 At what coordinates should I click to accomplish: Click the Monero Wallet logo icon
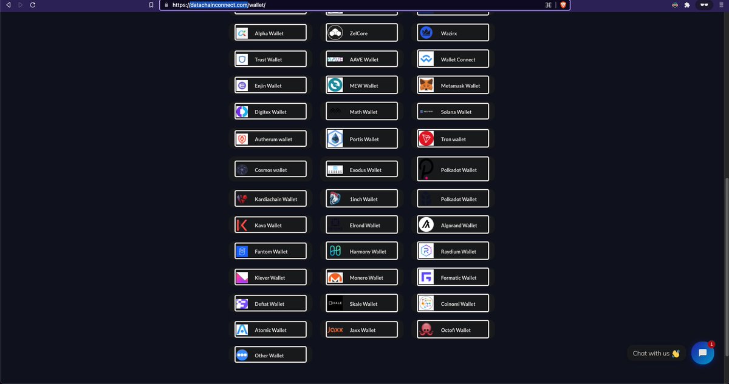tap(335, 278)
